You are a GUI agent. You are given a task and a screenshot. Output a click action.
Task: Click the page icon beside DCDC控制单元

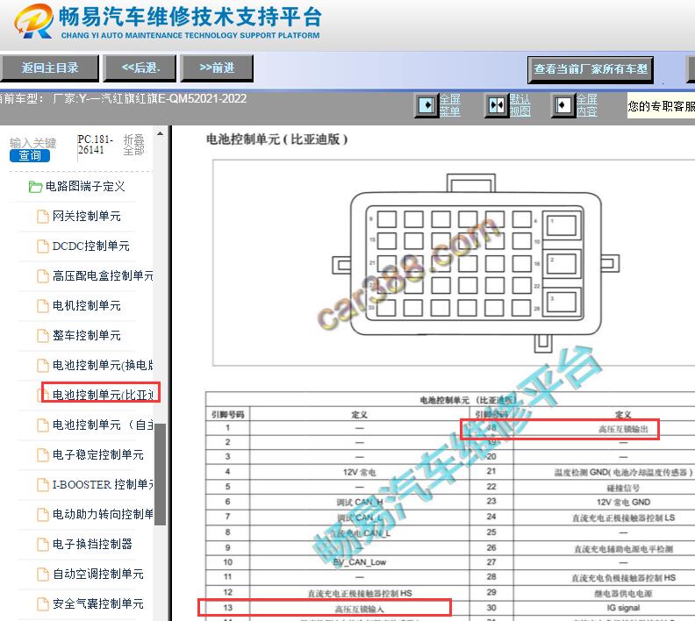pyautogui.click(x=42, y=246)
